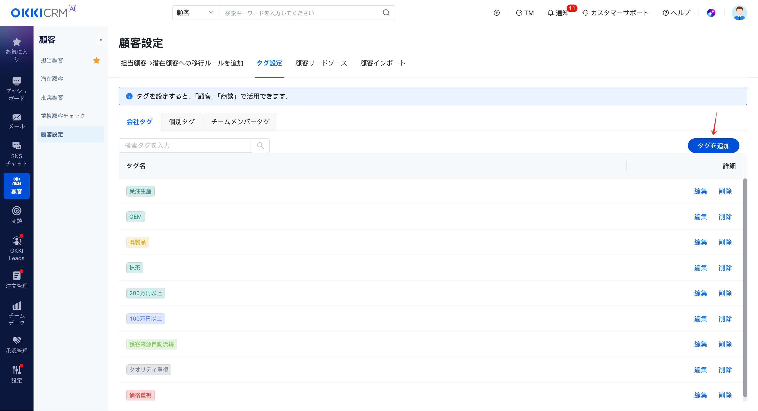Click the 通知 bell icon

(550, 13)
